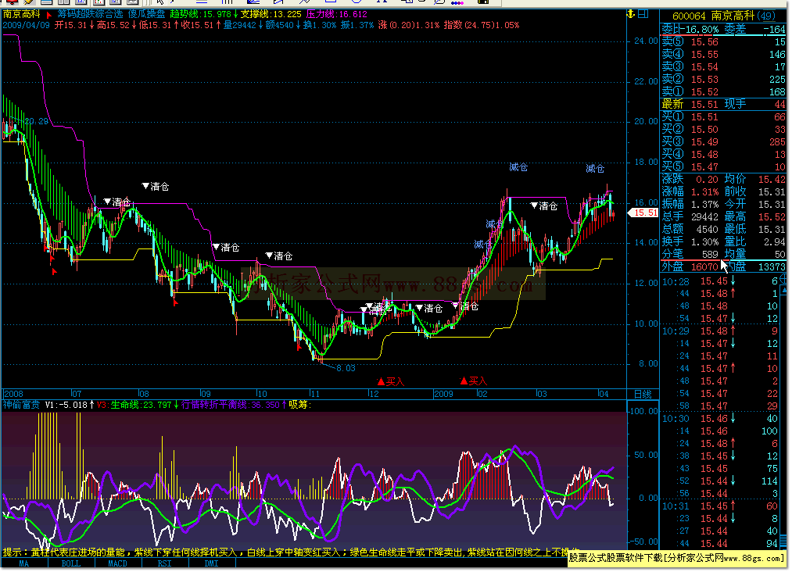Image resolution: width=792 pixels, height=572 pixels.
Task: Click the 量比 2.94 value
Action: 774,241
